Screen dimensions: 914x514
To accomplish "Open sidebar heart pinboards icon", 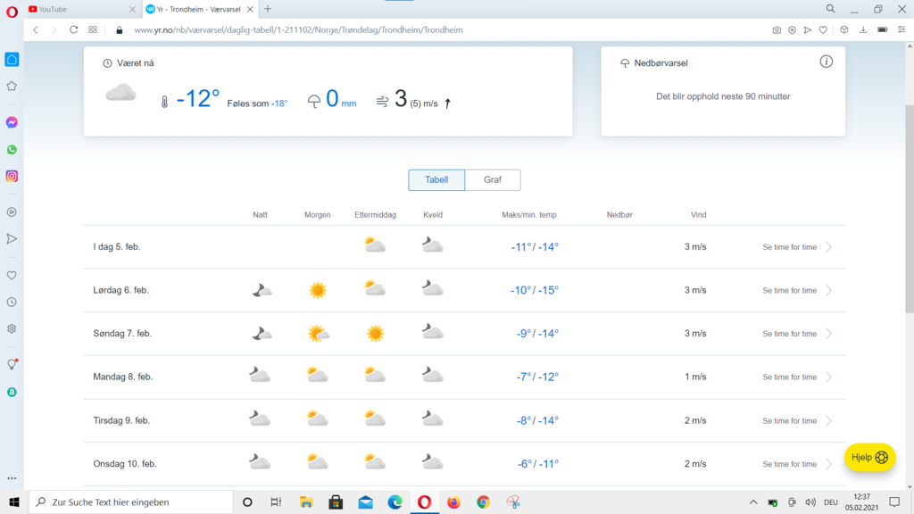I will [12, 275].
